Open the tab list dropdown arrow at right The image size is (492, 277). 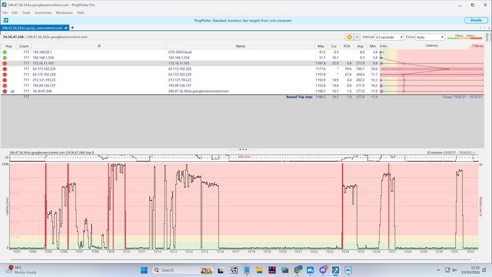tap(489, 28)
